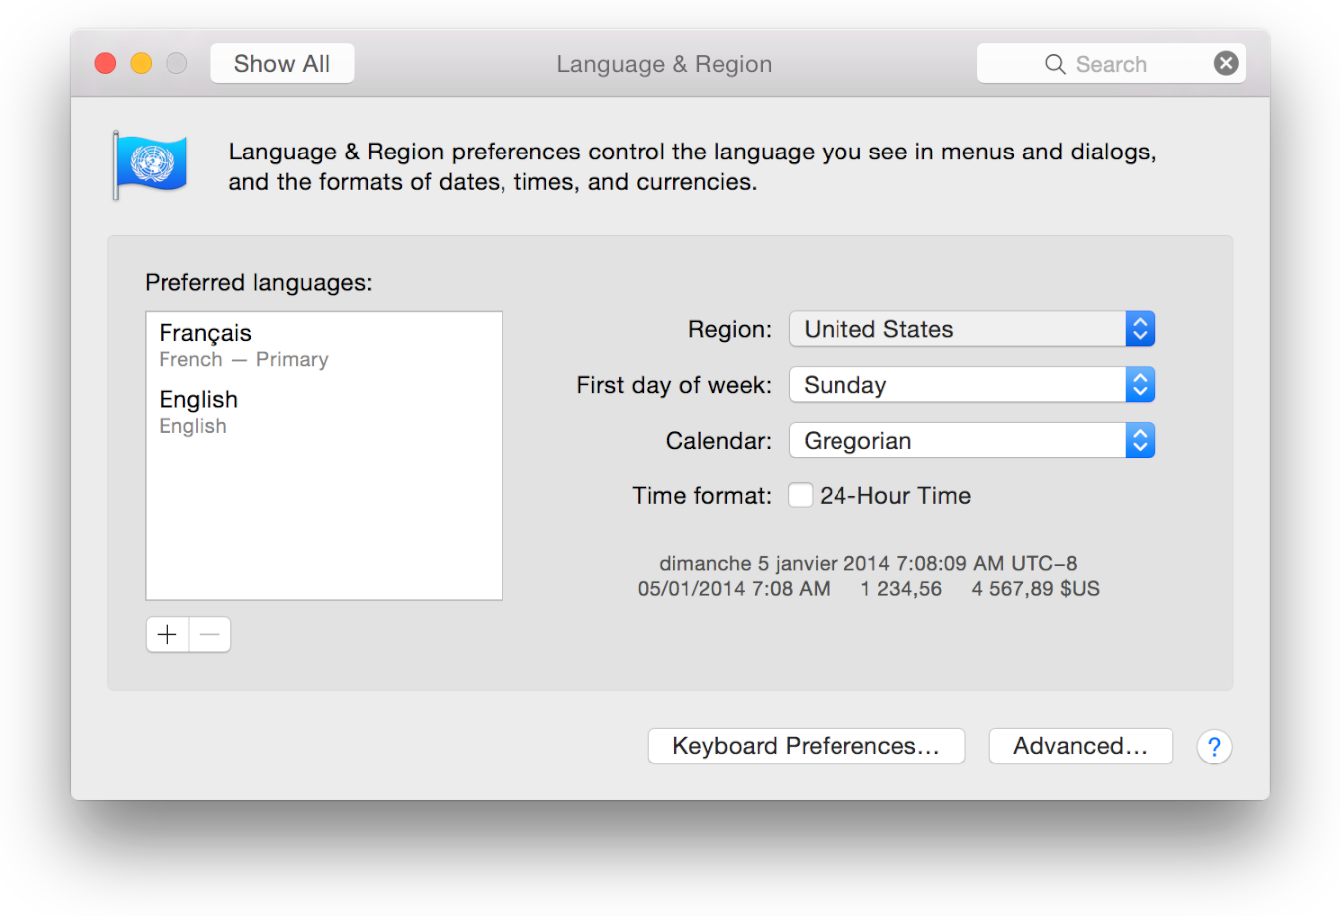Click the Show All button
Screen dimensions: 1340x916
click(x=282, y=62)
